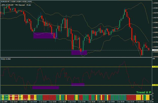Click the '1 Jun 17:10' time axis label
This screenshot has width=158, height=103.
72,102
